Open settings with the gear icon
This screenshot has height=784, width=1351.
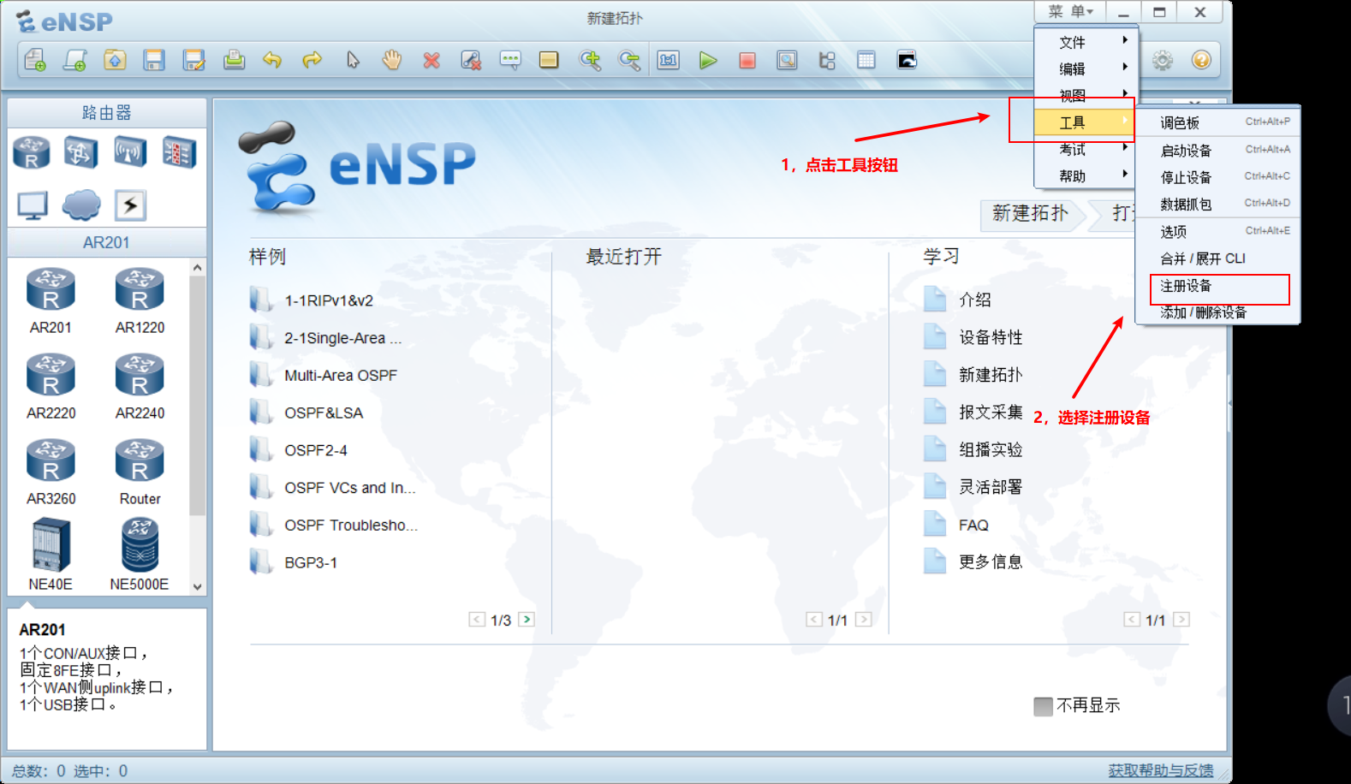[1163, 60]
